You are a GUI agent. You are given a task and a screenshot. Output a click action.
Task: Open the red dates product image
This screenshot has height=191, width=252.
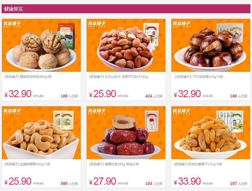(x=126, y=133)
